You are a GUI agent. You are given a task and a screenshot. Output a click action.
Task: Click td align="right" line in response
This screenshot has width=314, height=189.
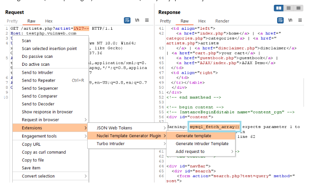coord(194,73)
